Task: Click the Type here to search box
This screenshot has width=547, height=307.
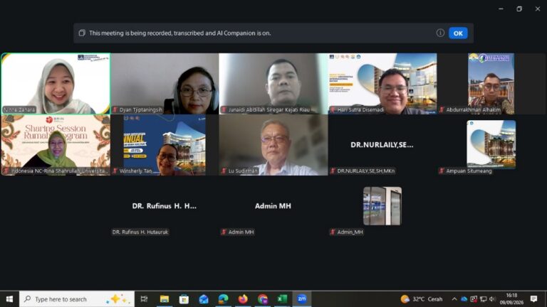Action: coord(77,299)
